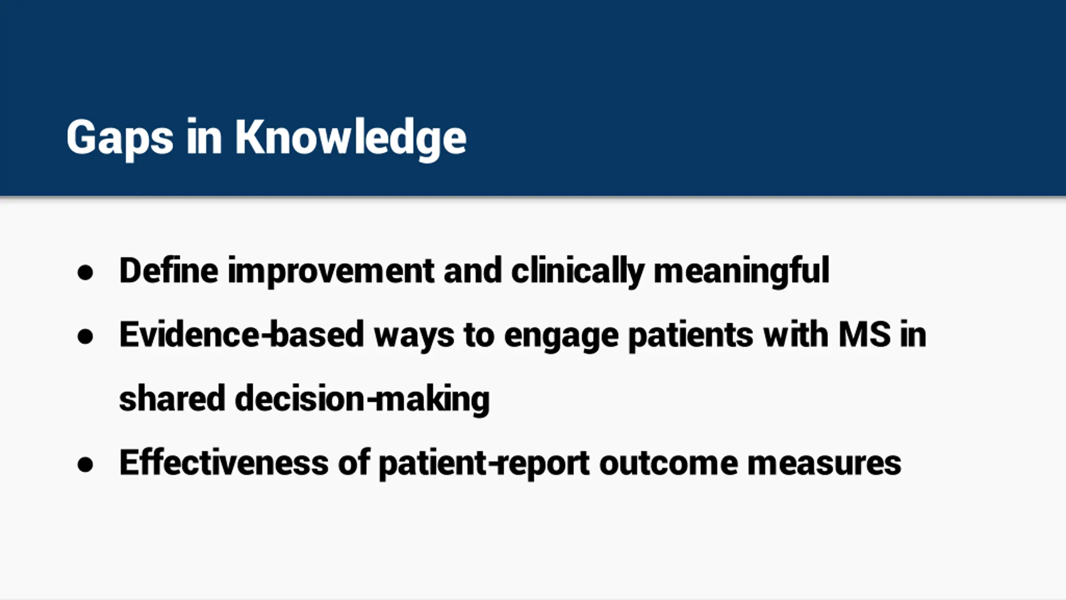Select the "Define improvement and clinically meaningful" bullet
1066x600 pixels.
click(475, 272)
